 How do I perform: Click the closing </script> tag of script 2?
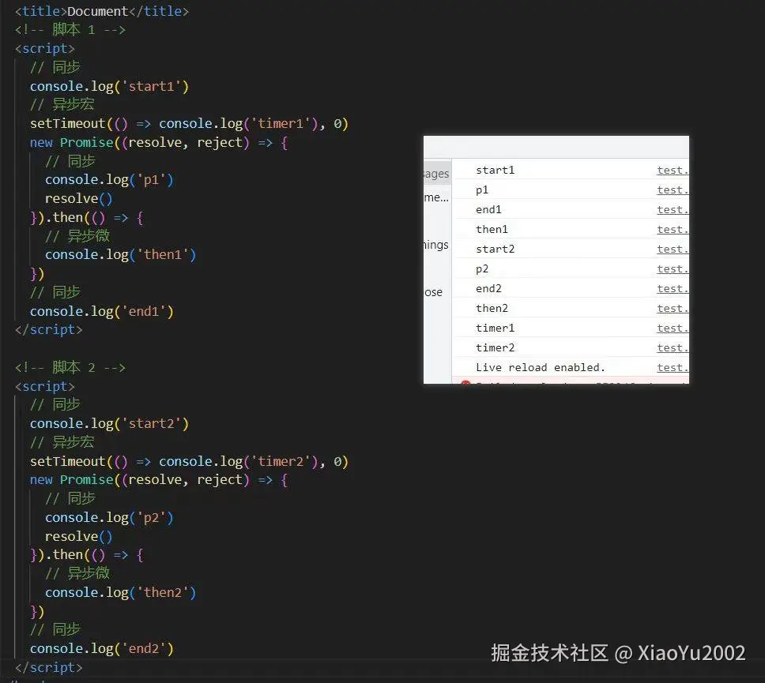(48, 667)
